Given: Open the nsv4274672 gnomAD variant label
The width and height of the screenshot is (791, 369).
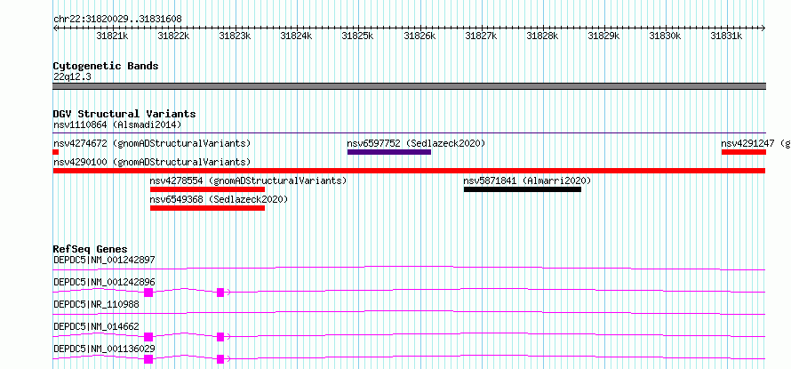Looking at the screenshot, I should tap(152, 143).
